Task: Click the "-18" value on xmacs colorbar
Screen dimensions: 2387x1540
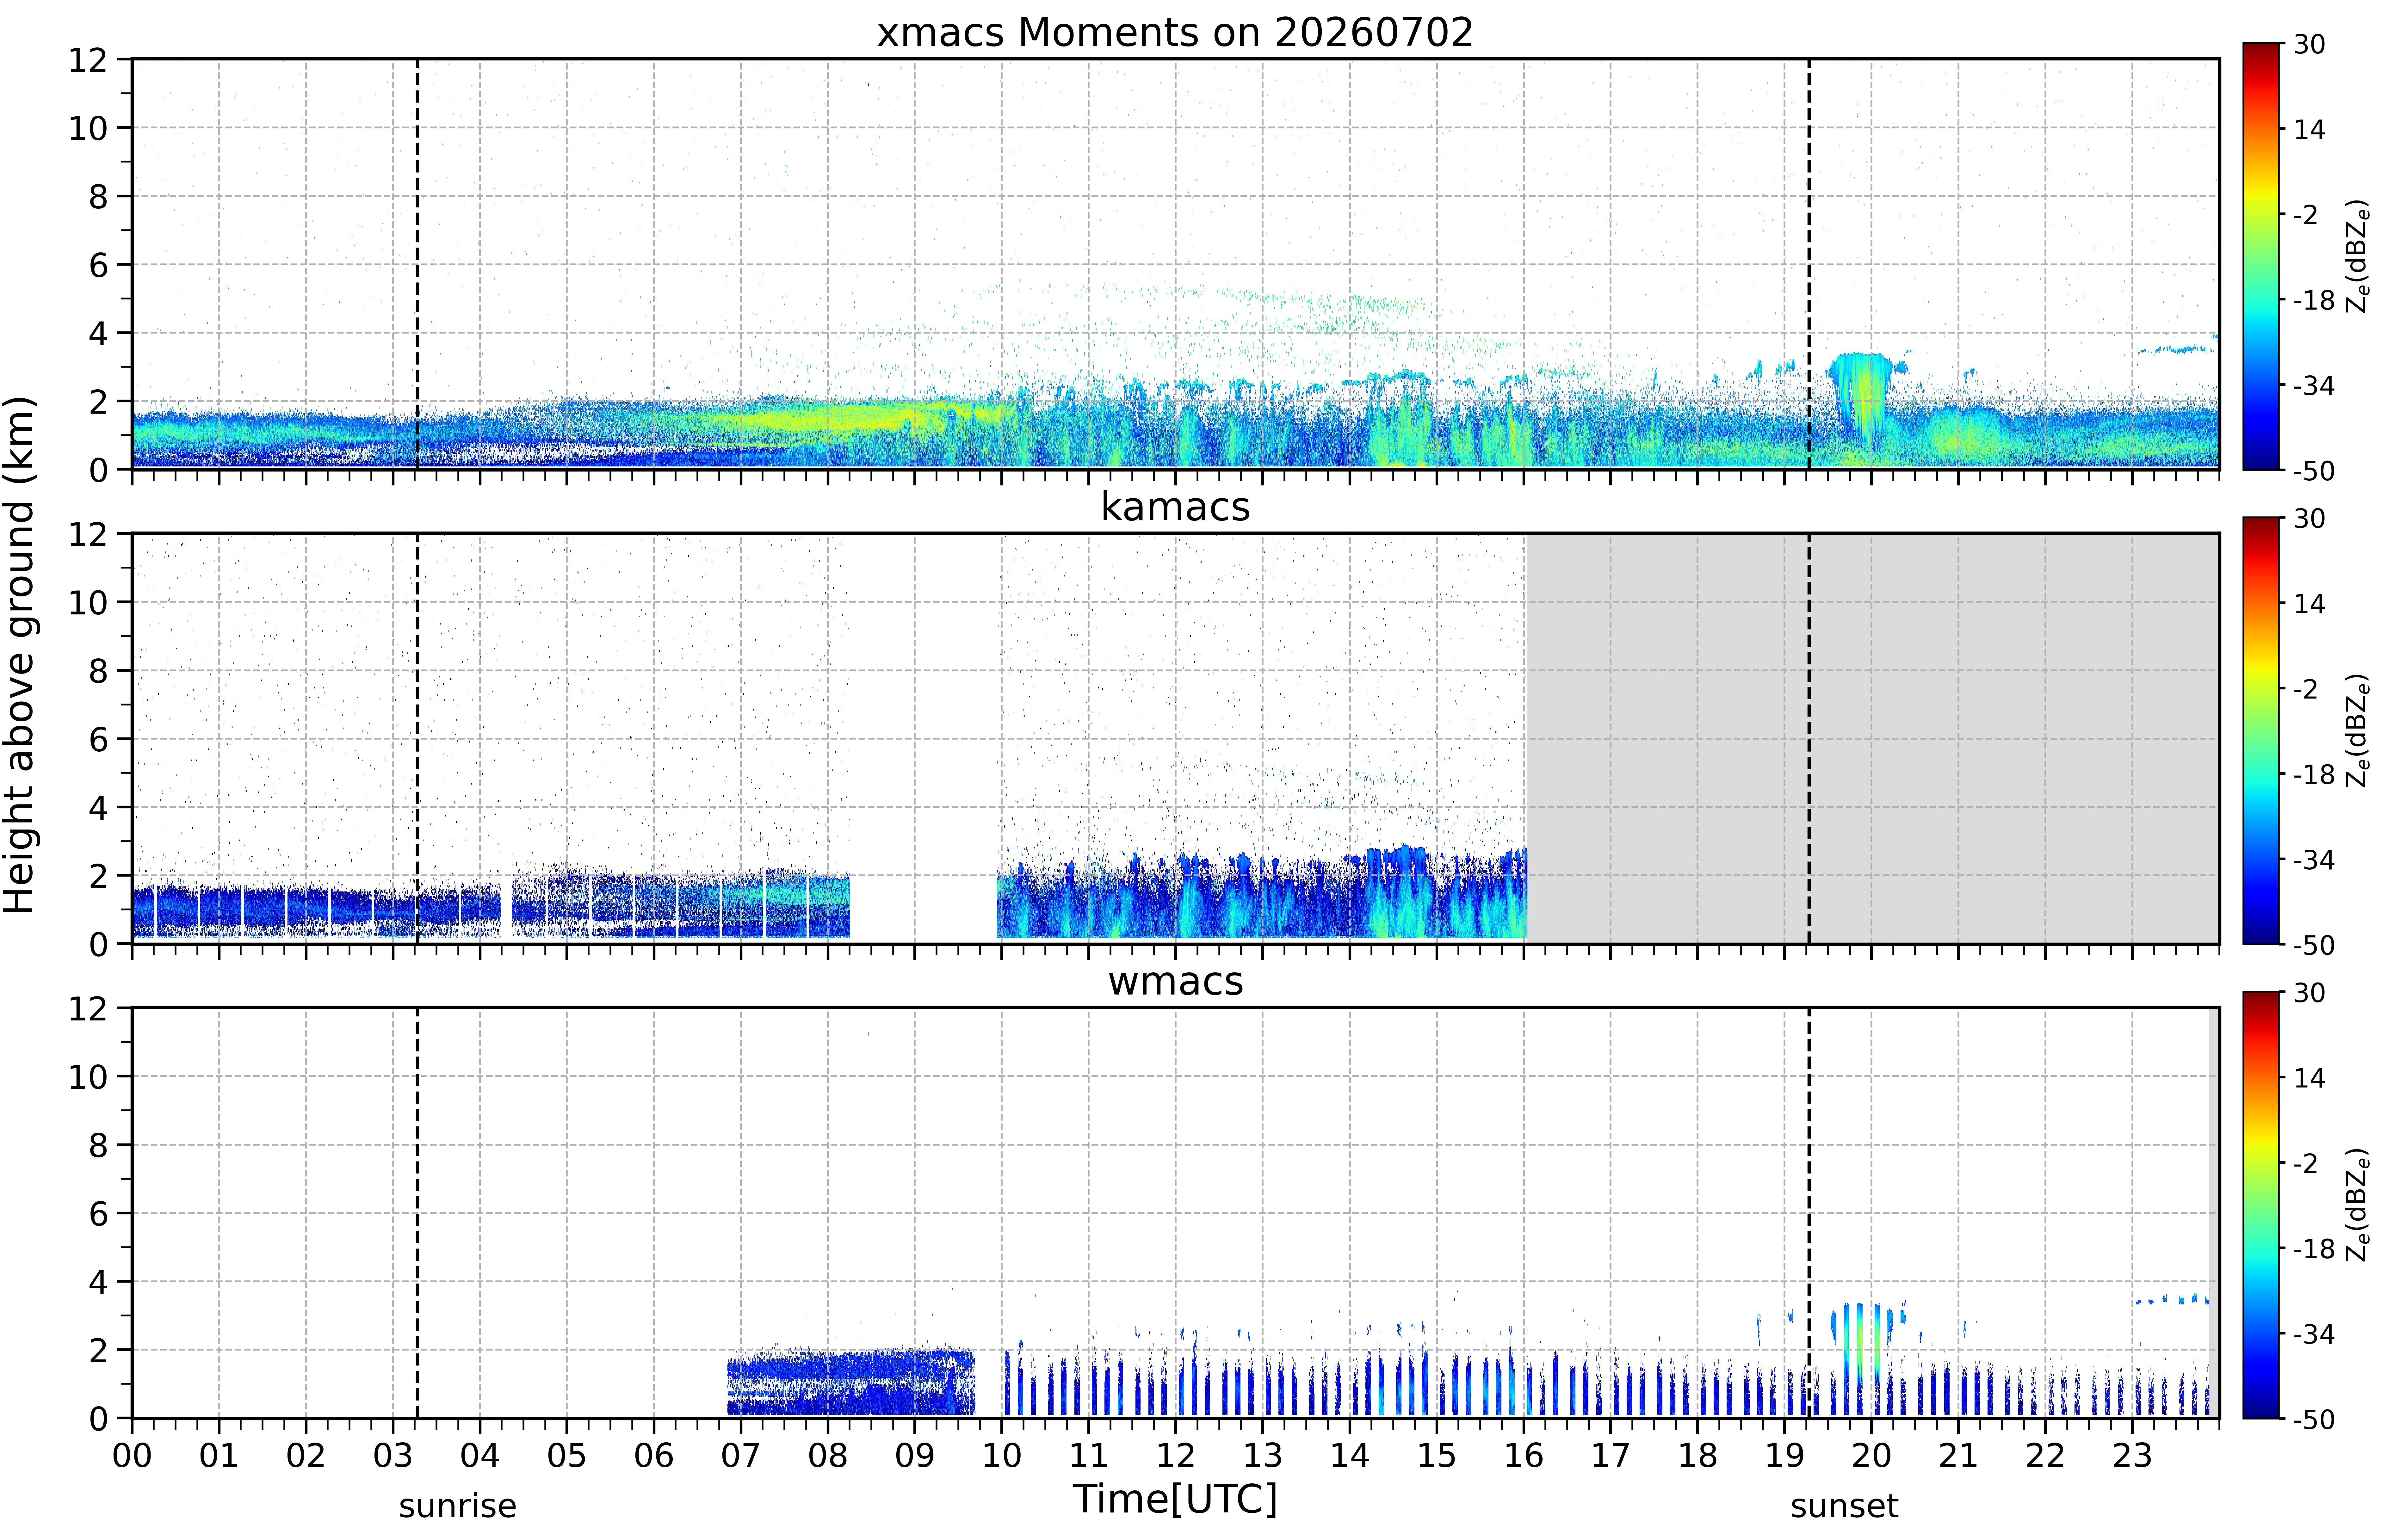Action: [2314, 300]
